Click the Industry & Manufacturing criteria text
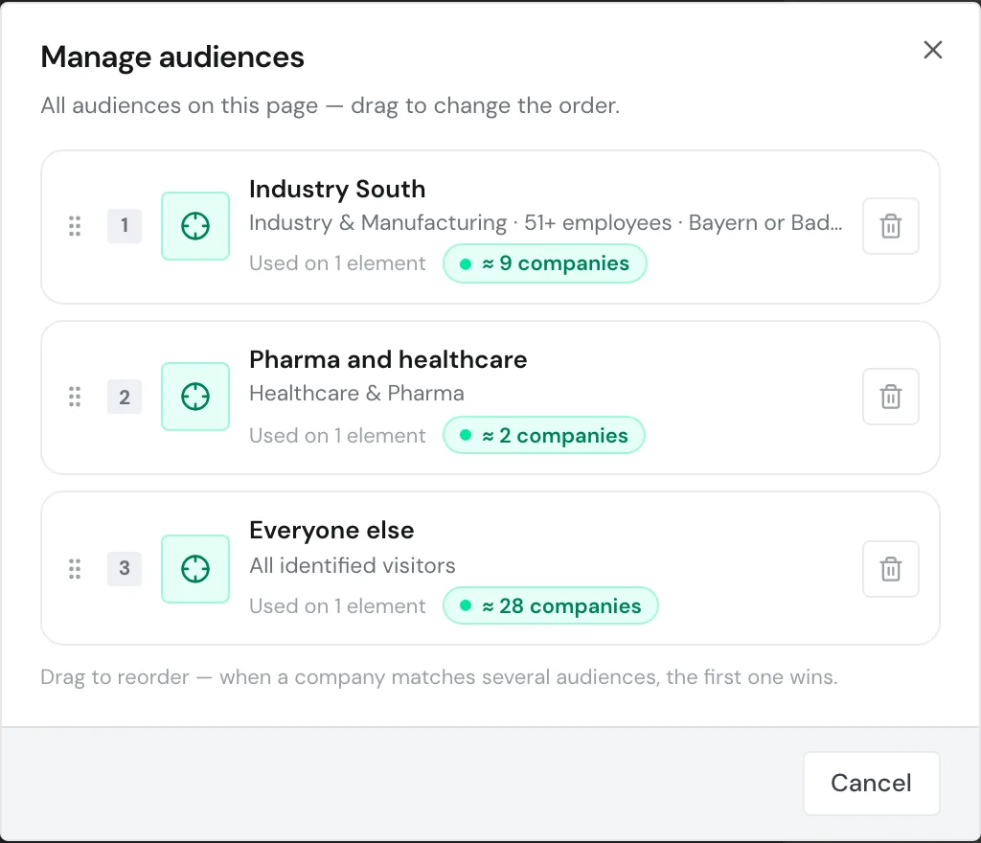Image resolution: width=981 pixels, height=843 pixels. point(545,222)
